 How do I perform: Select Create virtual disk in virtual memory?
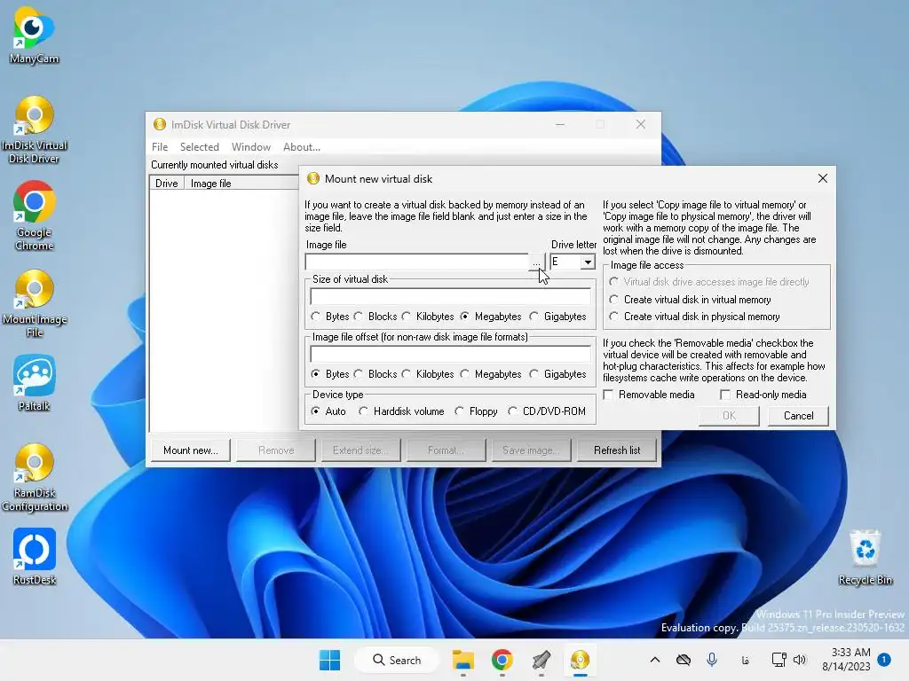pos(691,300)
